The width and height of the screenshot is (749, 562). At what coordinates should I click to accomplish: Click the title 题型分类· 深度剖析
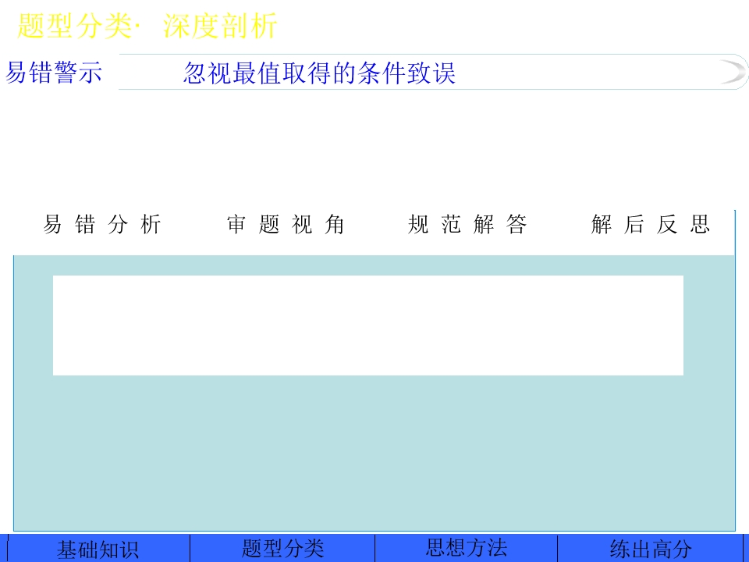point(147,25)
